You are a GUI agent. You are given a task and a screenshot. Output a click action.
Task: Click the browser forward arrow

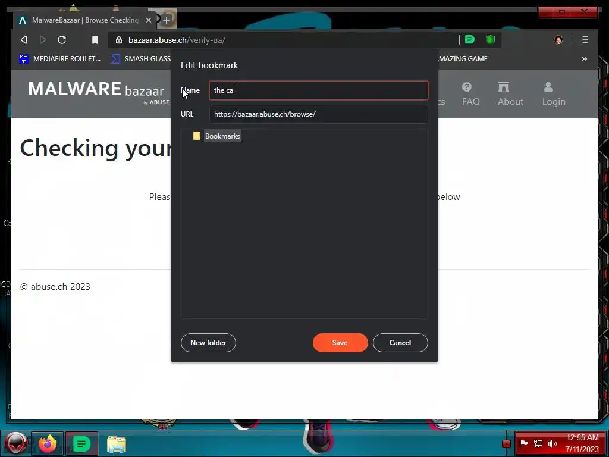(43, 40)
